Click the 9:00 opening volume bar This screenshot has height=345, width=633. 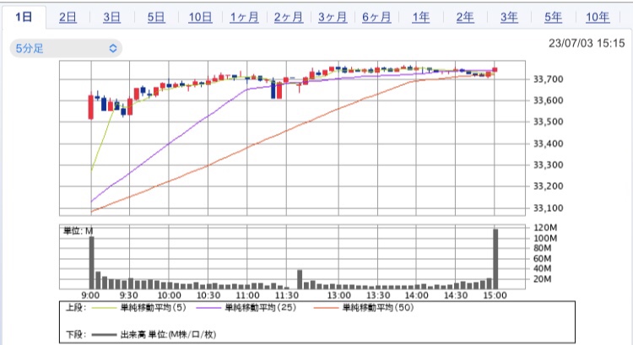click(x=92, y=262)
